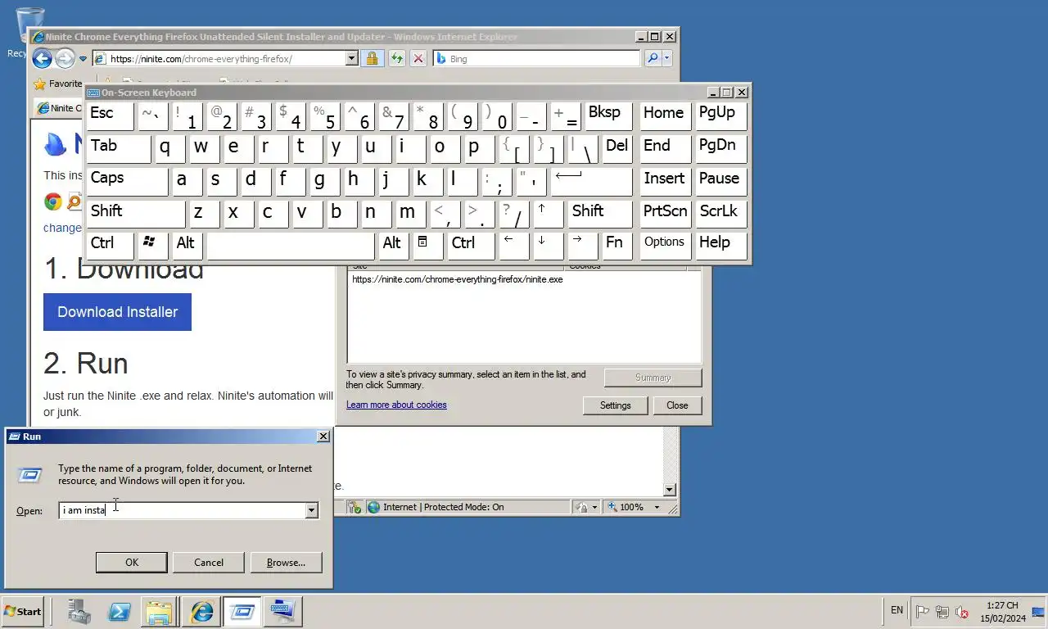Image resolution: width=1048 pixels, height=629 pixels.
Task: Toggle the Caps key on On-Screen Keyboard
Action: [126, 181]
